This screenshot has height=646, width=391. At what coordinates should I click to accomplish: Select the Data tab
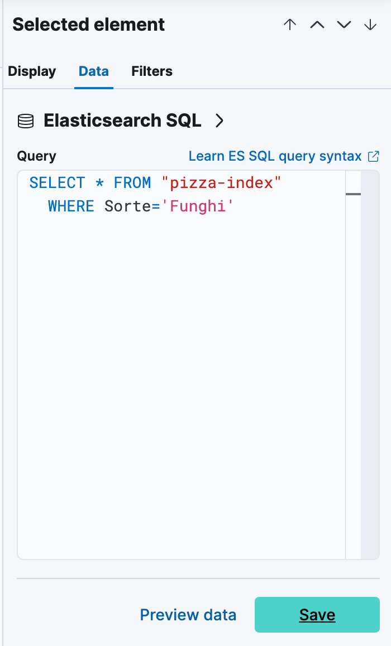point(94,71)
